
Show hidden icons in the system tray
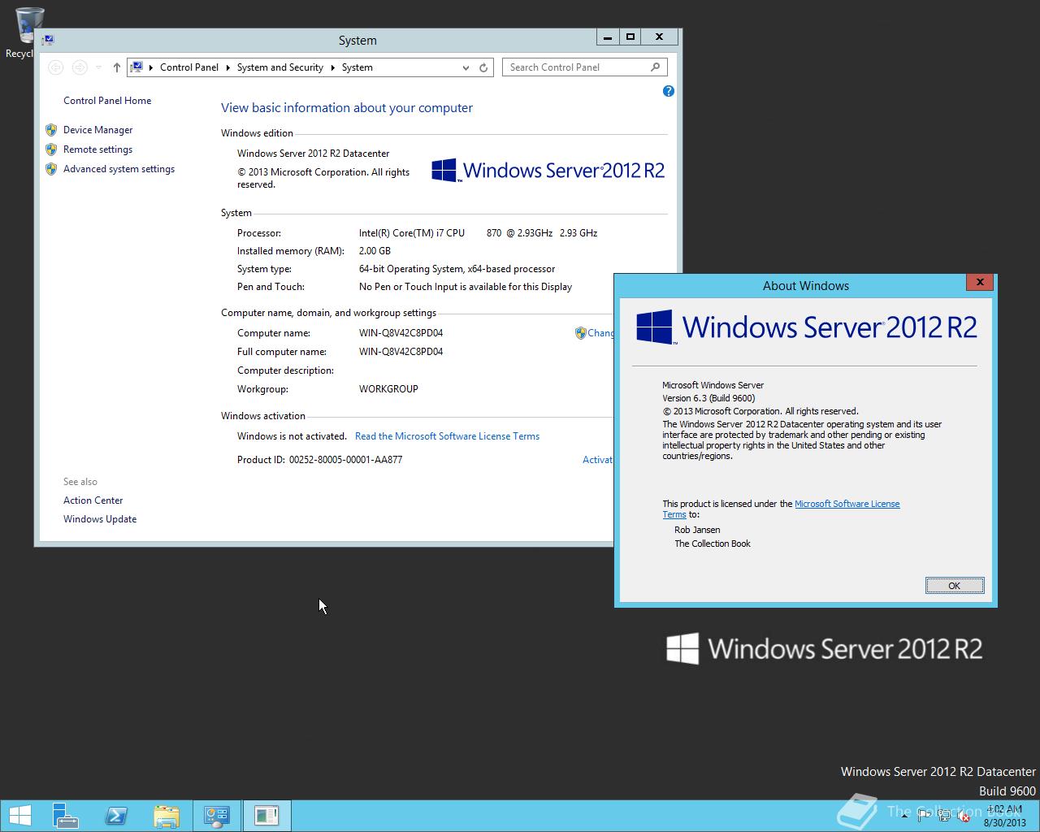[x=904, y=815]
